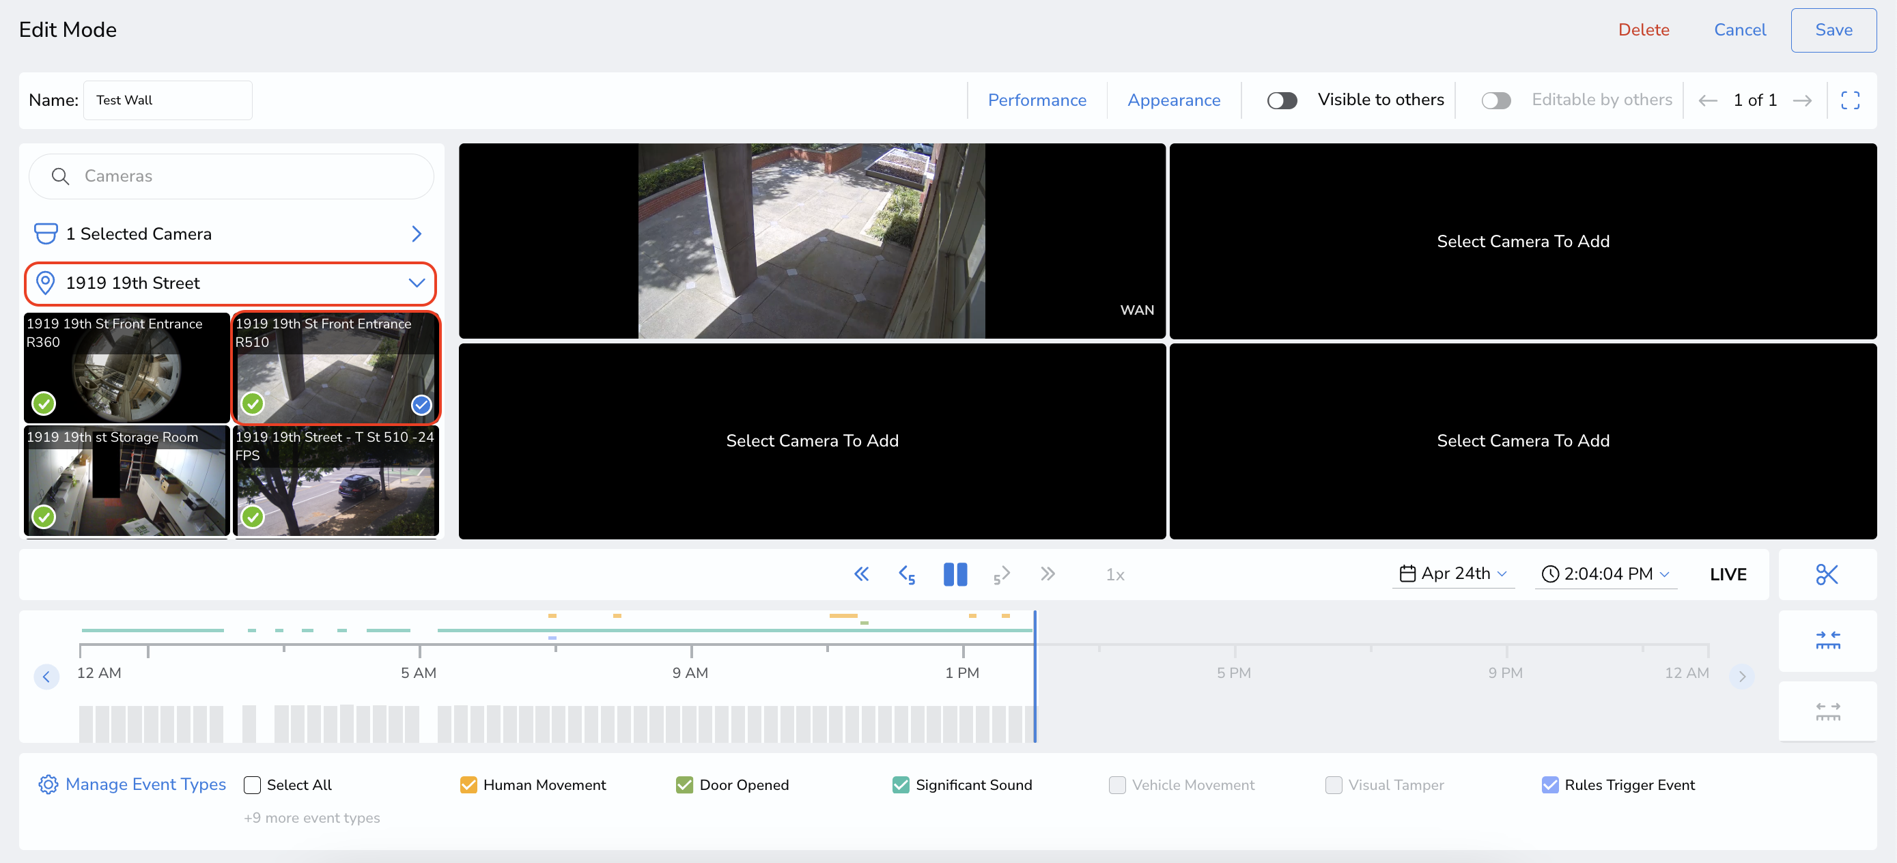Check the Select All checkbox
Viewport: 1897px width, 863px height.
pyautogui.click(x=252, y=785)
